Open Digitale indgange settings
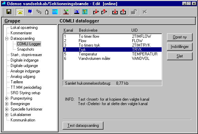The image size is (198, 134). coord(24,60)
